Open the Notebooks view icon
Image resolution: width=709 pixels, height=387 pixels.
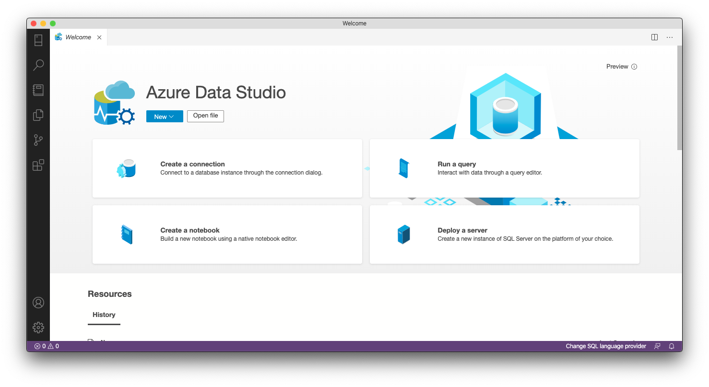(x=38, y=90)
